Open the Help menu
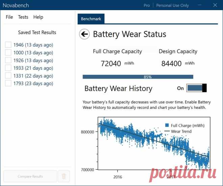The image size is (223, 186). click(x=38, y=17)
